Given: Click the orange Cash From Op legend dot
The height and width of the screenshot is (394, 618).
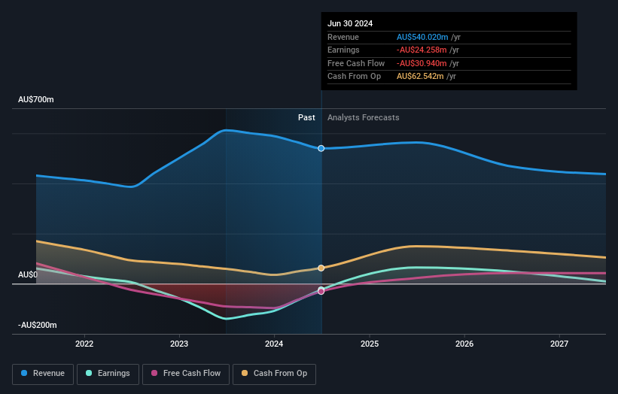Looking at the screenshot, I should [245, 373].
